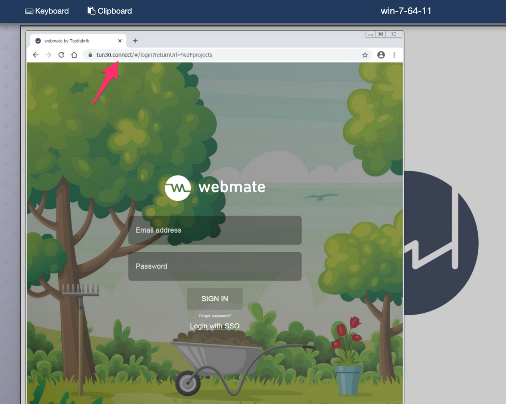Close the webmate by Testfabrik tab

click(120, 41)
